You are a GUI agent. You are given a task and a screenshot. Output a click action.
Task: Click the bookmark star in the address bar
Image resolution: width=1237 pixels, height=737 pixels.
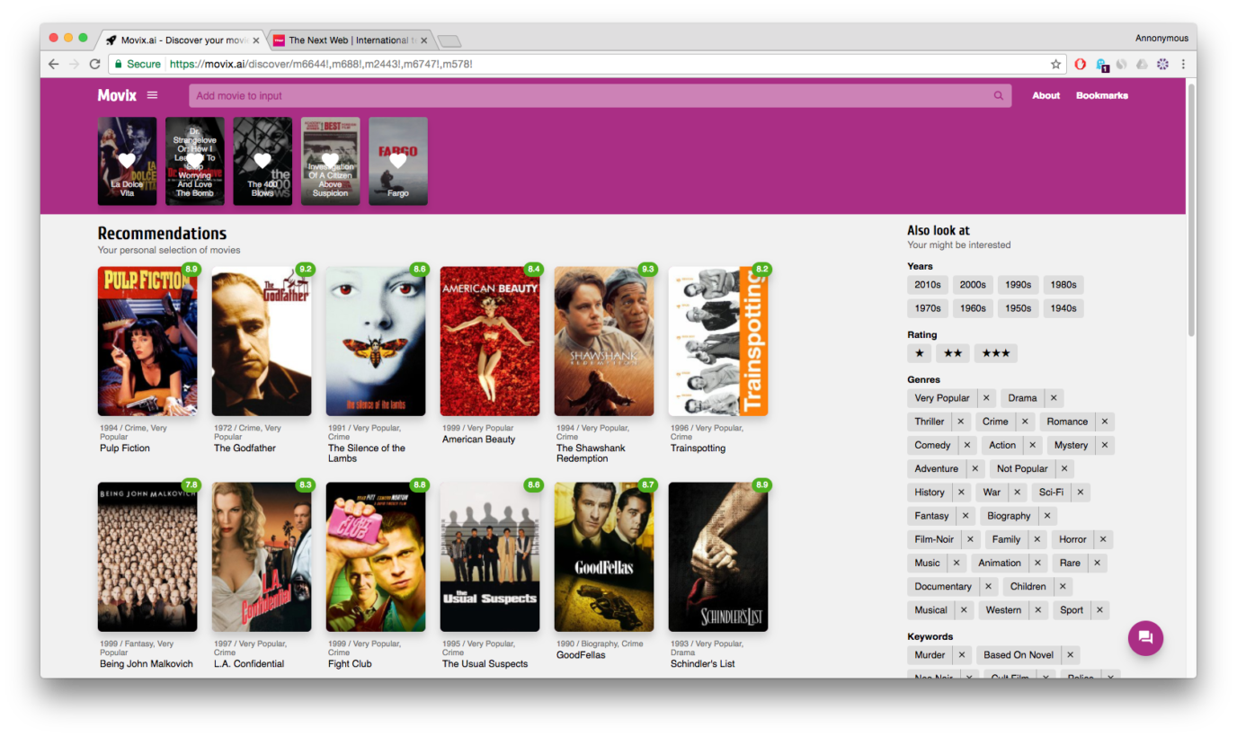pos(1055,64)
